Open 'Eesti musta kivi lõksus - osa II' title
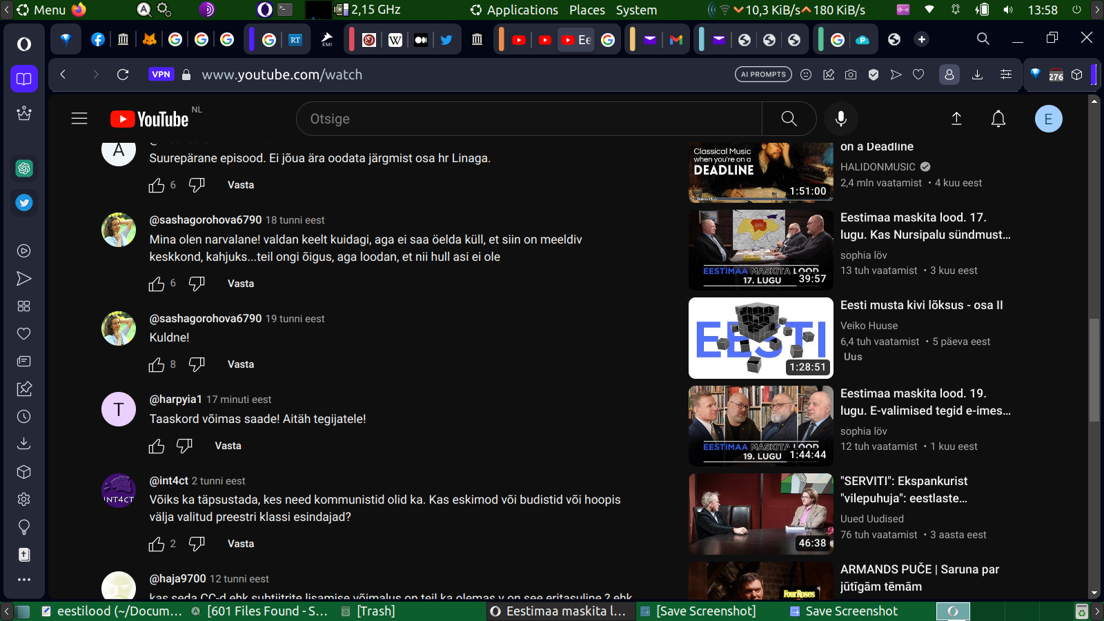This screenshot has height=621, width=1104. [922, 305]
